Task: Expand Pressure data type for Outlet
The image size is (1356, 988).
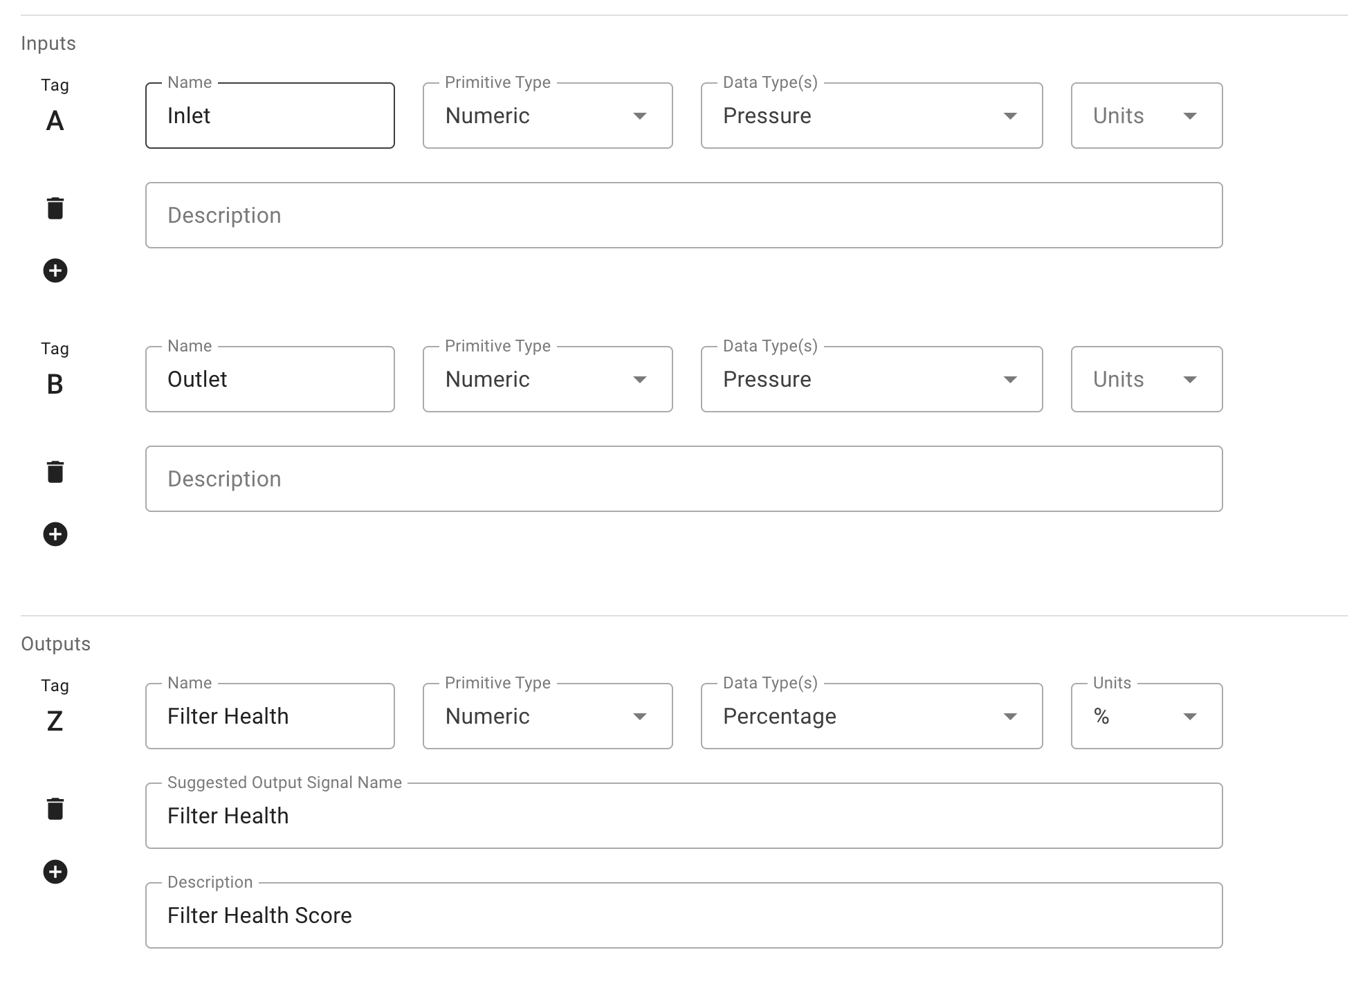Action: pos(871,379)
